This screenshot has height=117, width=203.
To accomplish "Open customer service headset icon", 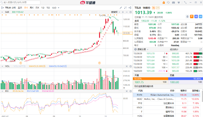I will 168,2.
